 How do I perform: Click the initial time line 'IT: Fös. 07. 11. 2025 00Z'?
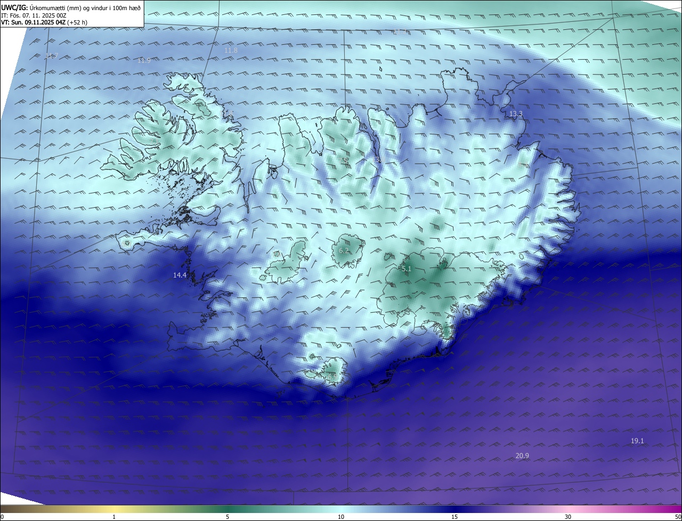[34, 15]
